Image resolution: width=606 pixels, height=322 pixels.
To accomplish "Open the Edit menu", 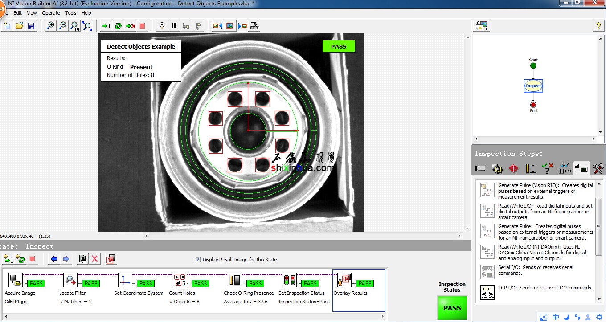I will click(17, 13).
